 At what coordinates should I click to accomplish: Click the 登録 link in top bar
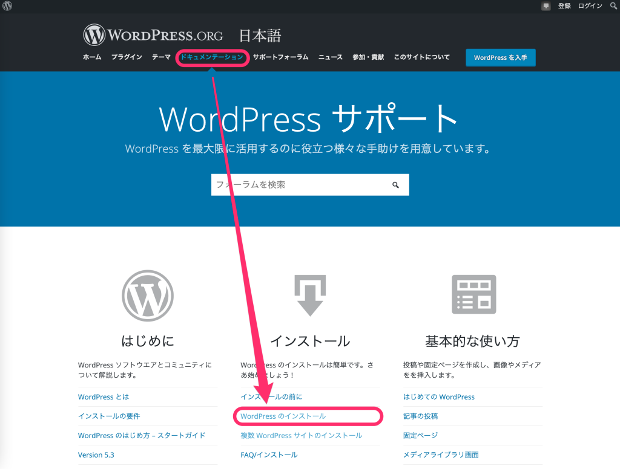click(564, 6)
